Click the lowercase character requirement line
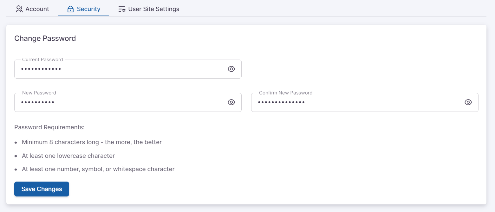 tap(68, 156)
